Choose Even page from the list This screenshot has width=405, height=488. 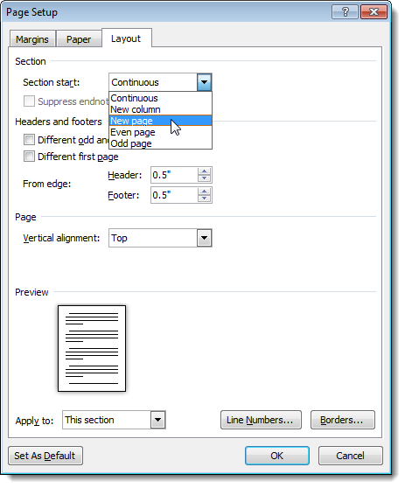(x=160, y=132)
